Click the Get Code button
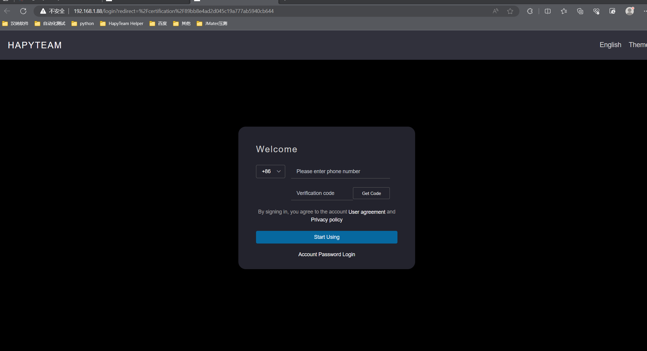This screenshot has width=647, height=351. pos(371,193)
